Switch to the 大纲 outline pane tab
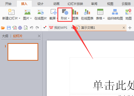The width and height of the screenshot is (134, 96). click(5, 36)
